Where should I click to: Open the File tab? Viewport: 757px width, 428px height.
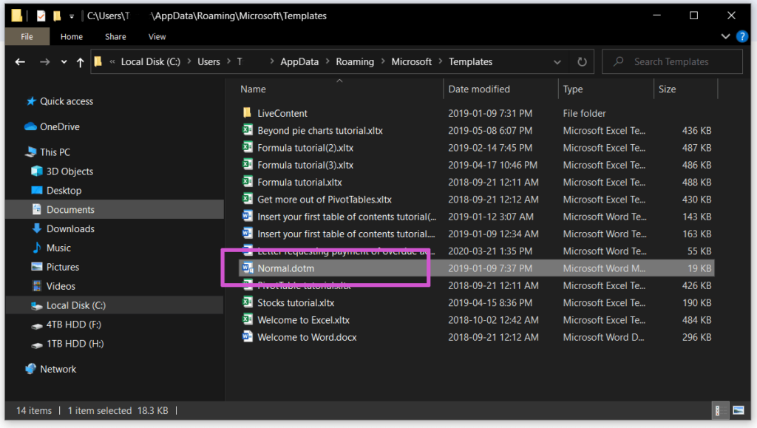27,37
